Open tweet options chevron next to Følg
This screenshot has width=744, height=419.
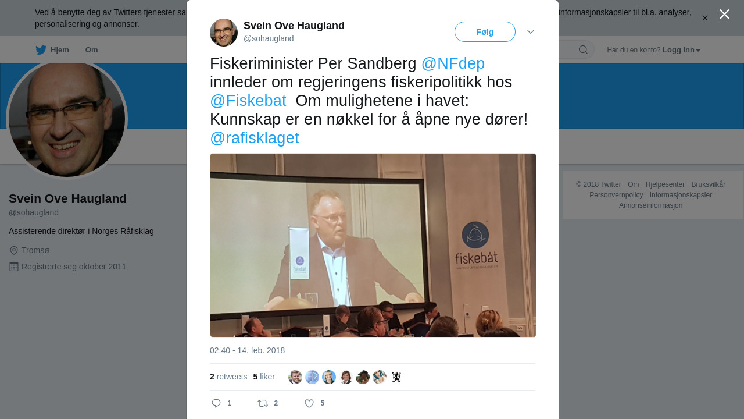click(531, 32)
